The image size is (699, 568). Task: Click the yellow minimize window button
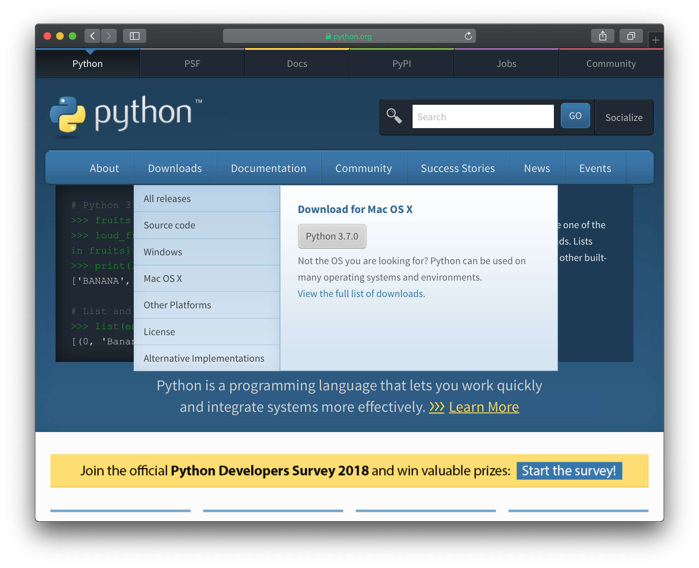[60, 36]
